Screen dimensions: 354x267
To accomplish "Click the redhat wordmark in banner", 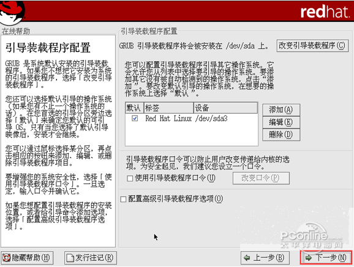I will coord(325,12).
